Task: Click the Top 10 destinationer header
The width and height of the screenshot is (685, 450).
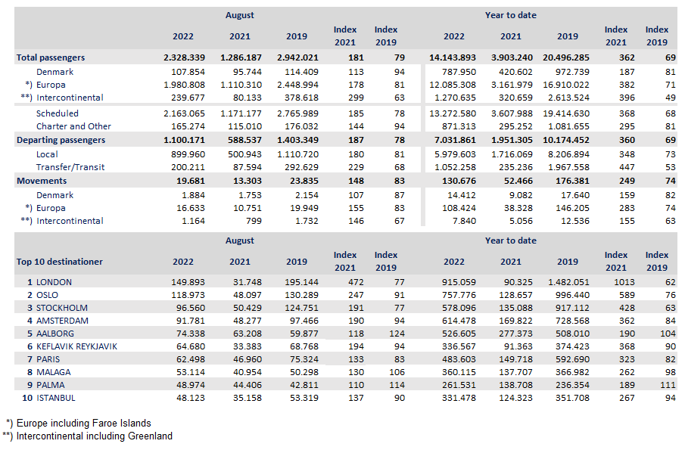Action: point(59,262)
